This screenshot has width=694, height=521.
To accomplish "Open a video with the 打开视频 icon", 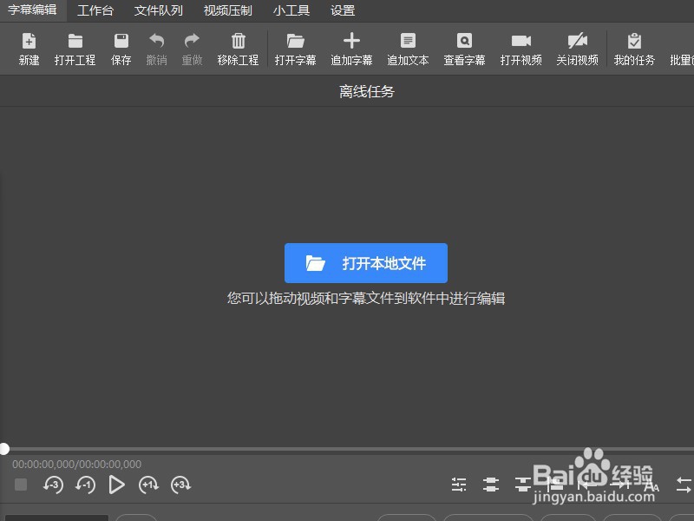I will click(520, 48).
